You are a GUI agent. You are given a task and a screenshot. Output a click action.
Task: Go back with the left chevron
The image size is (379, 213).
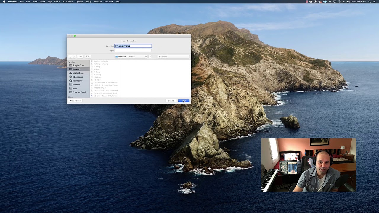(x=70, y=57)
